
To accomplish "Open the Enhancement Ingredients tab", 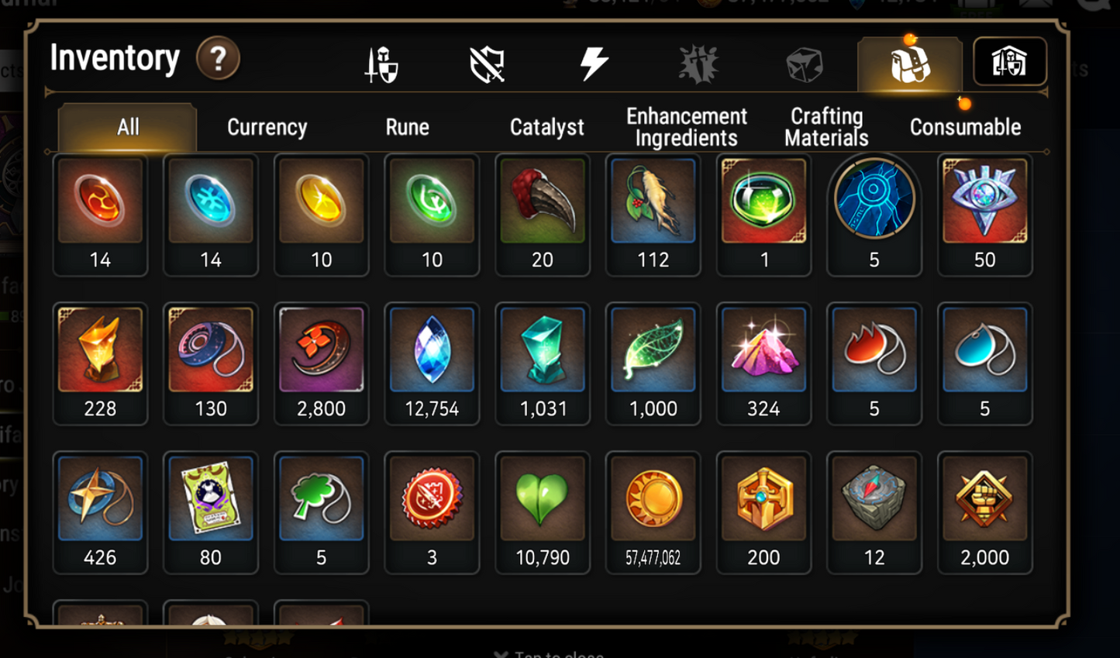I will pos(687,127).
